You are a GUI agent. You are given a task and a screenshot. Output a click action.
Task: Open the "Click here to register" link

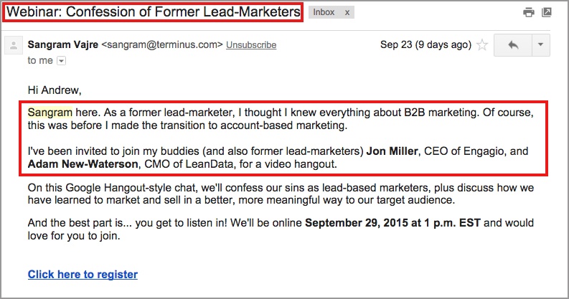pyautogui.click(x=83, y=274)
